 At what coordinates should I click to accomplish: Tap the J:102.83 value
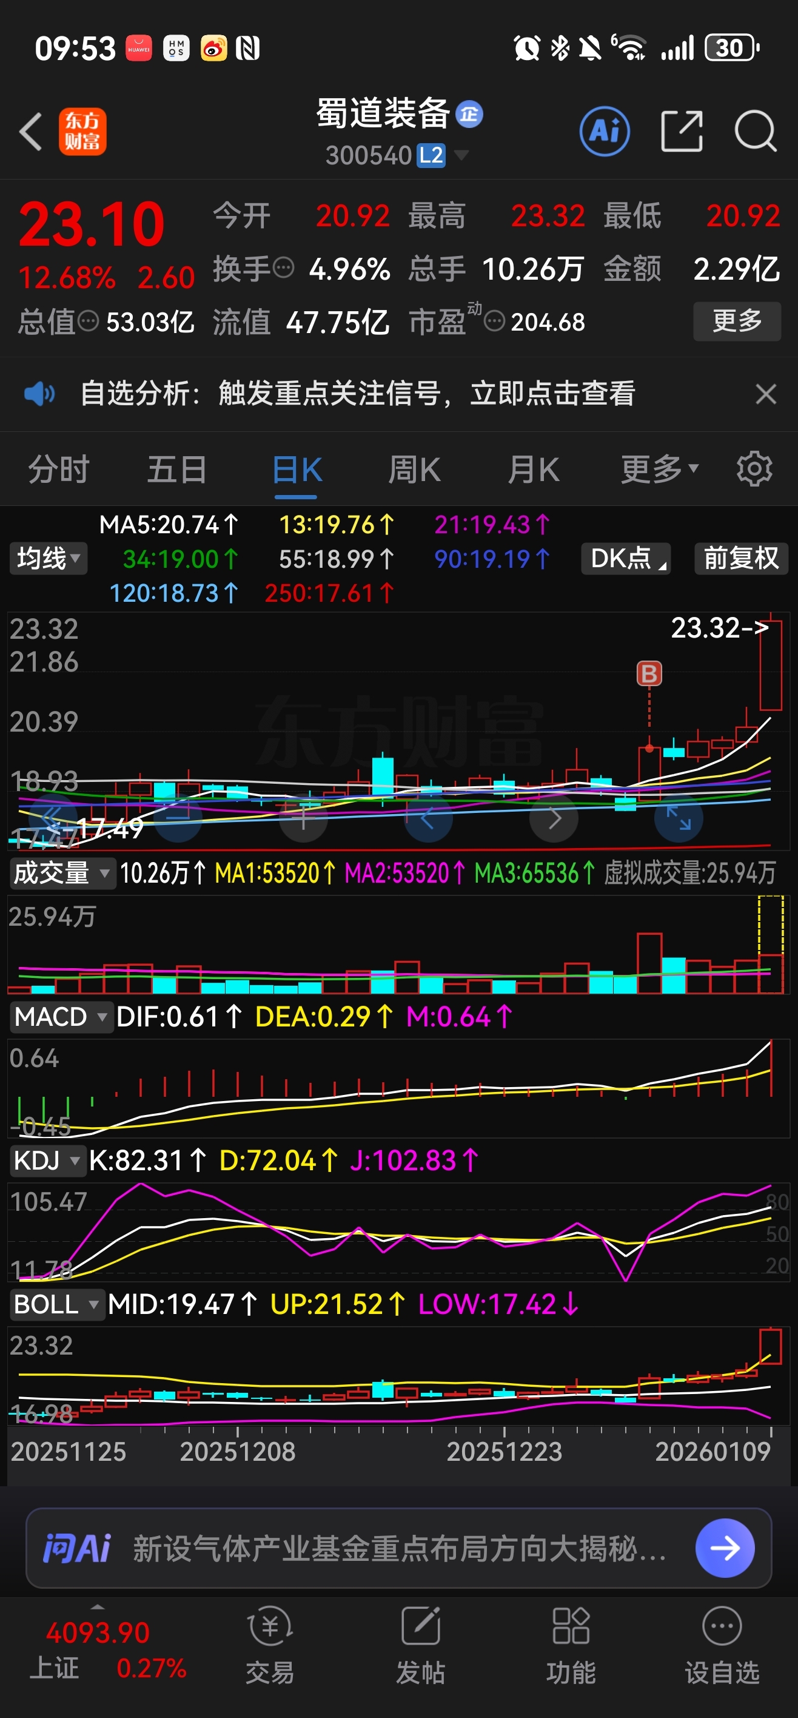(x=414, y=1160)
